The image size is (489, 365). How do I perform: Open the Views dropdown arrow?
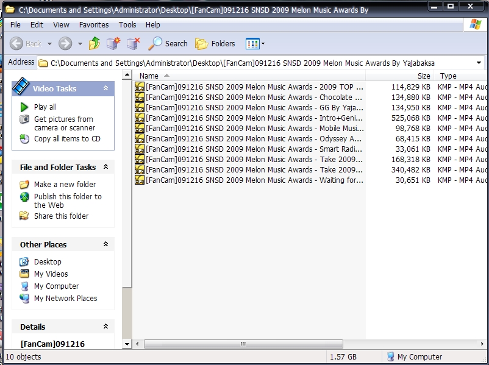tap(263, 44)
